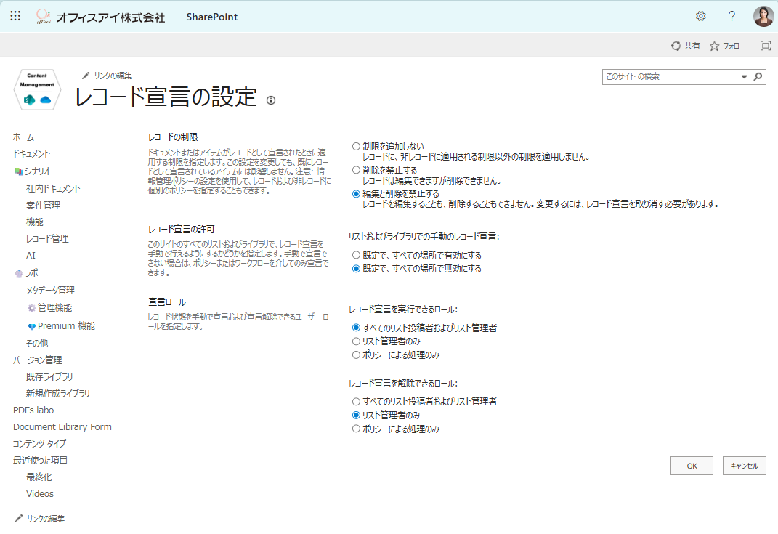
Task: Open レコード管理 in side navigation
Action: [x=47, y=239]
